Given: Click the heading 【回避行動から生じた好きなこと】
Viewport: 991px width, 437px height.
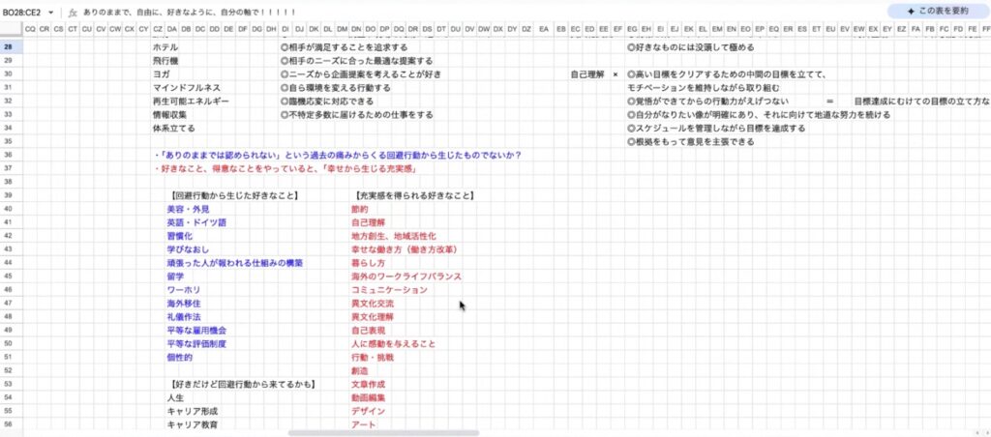Looking at the screenshot, I should coord(233,195).
